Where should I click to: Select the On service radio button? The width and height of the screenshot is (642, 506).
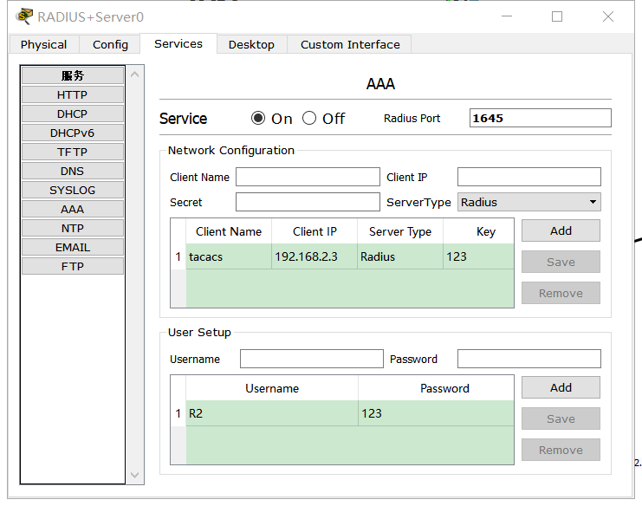coord(258,119)
